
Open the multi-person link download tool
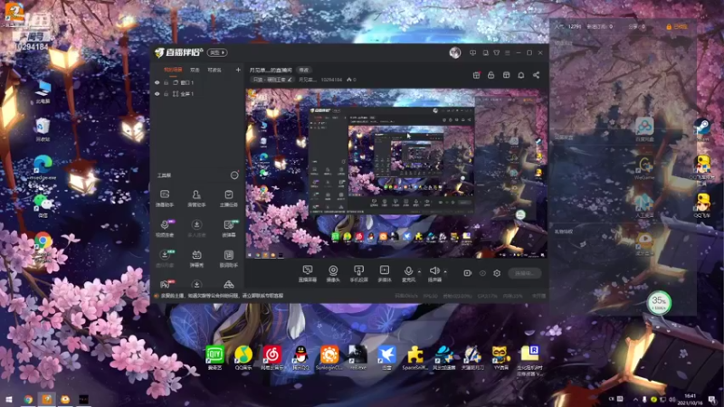click(x=196, y=228)
